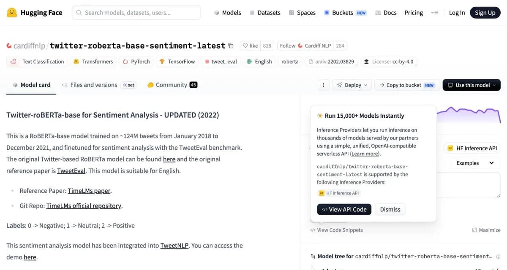
Task: Open the Examples dropdown
Action: click(475, 163)
